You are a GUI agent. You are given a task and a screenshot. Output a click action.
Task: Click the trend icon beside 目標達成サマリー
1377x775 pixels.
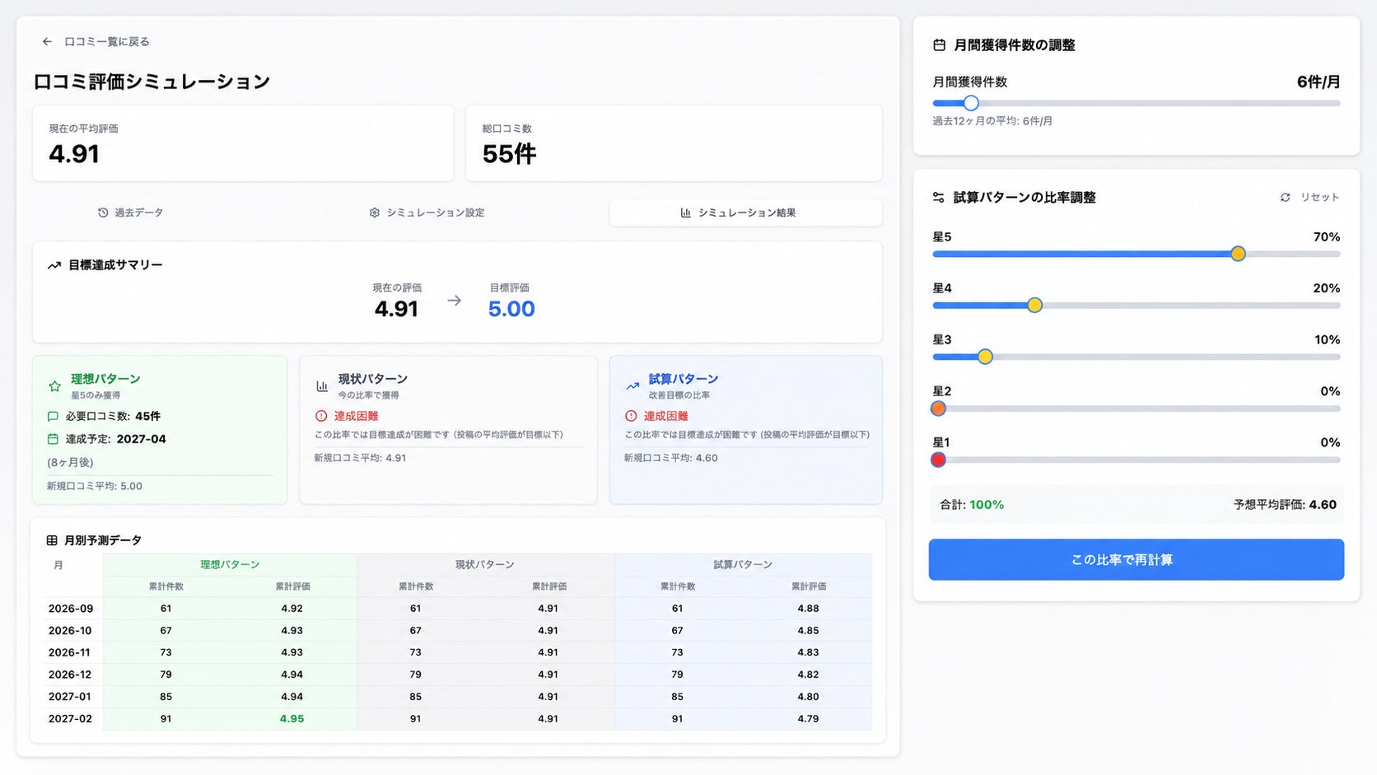[x=54, y=265]
